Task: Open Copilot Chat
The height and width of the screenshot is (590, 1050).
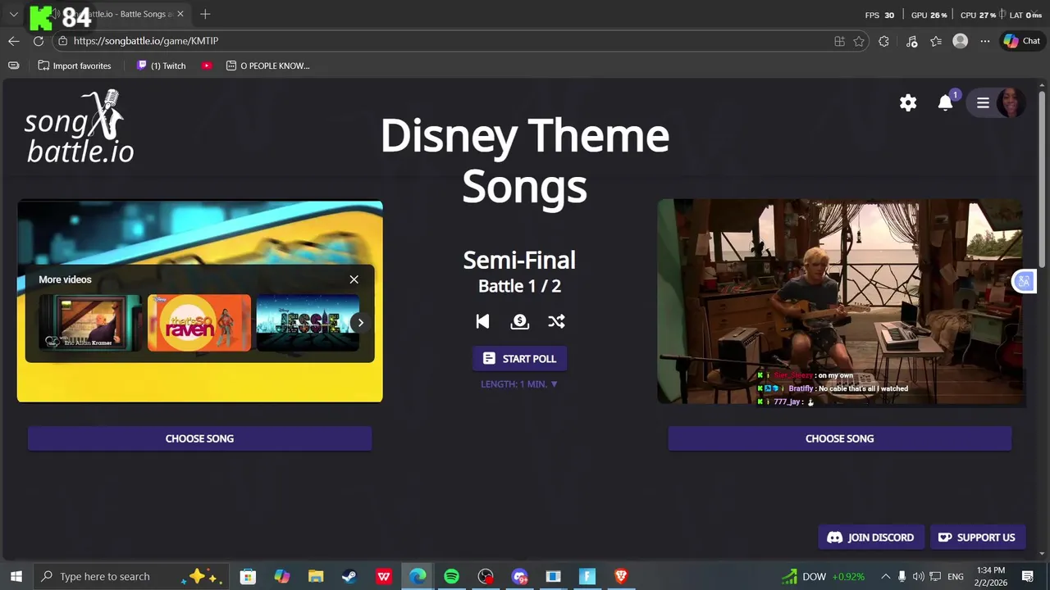Action: [x=1021, y=41]
